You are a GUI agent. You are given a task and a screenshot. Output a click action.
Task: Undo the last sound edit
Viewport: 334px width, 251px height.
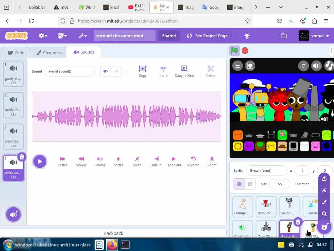click(x=106, y=71)
